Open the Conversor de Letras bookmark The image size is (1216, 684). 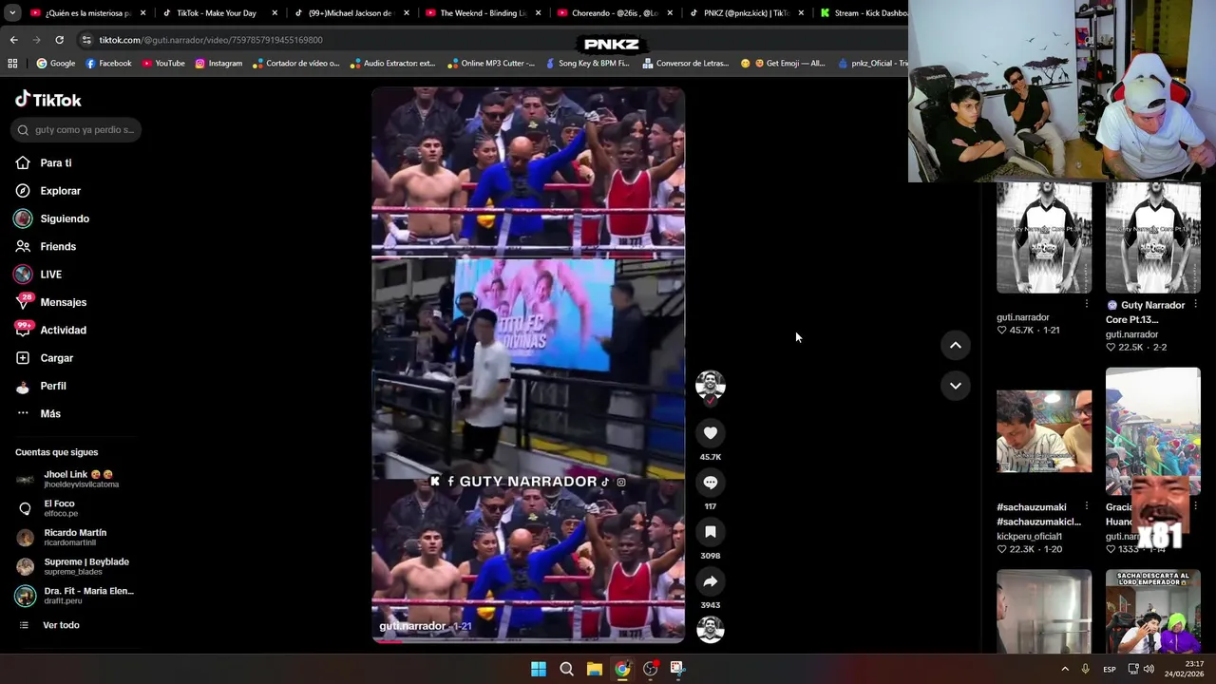click(x=685, y=64)
